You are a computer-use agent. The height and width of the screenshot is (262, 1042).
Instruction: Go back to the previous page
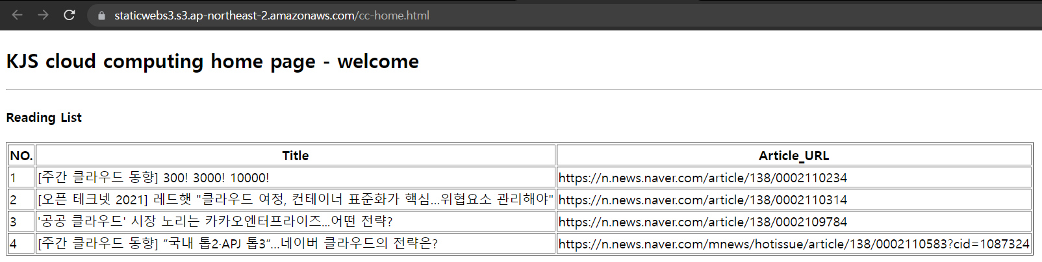coord(18,15)
